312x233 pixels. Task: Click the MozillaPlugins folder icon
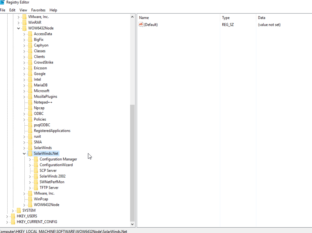30,97
